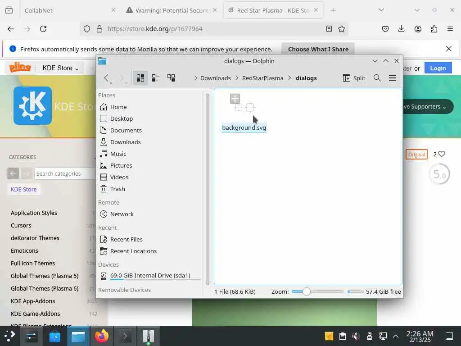Switch Dolphin to Details tree view mode

[x=171, y=78]
